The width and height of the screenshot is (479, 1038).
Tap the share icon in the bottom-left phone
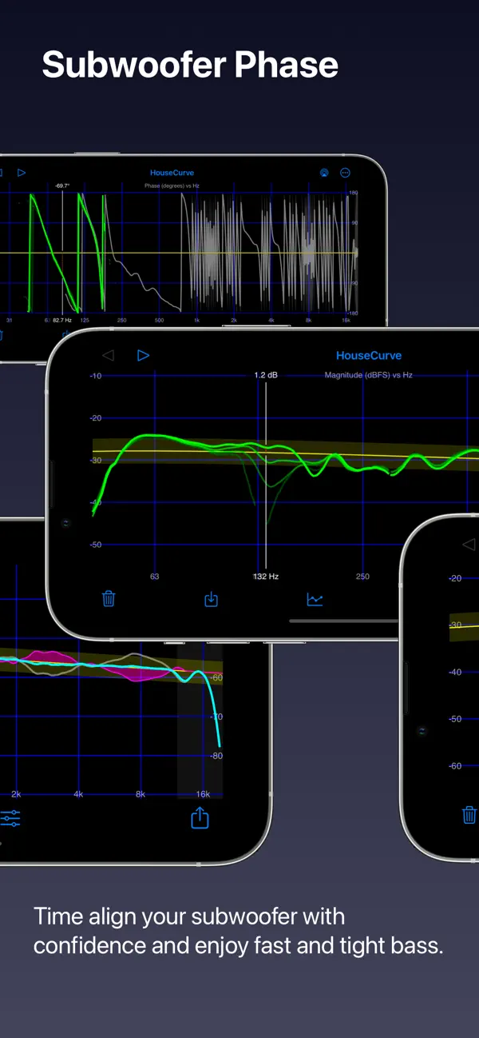[200, 817]
